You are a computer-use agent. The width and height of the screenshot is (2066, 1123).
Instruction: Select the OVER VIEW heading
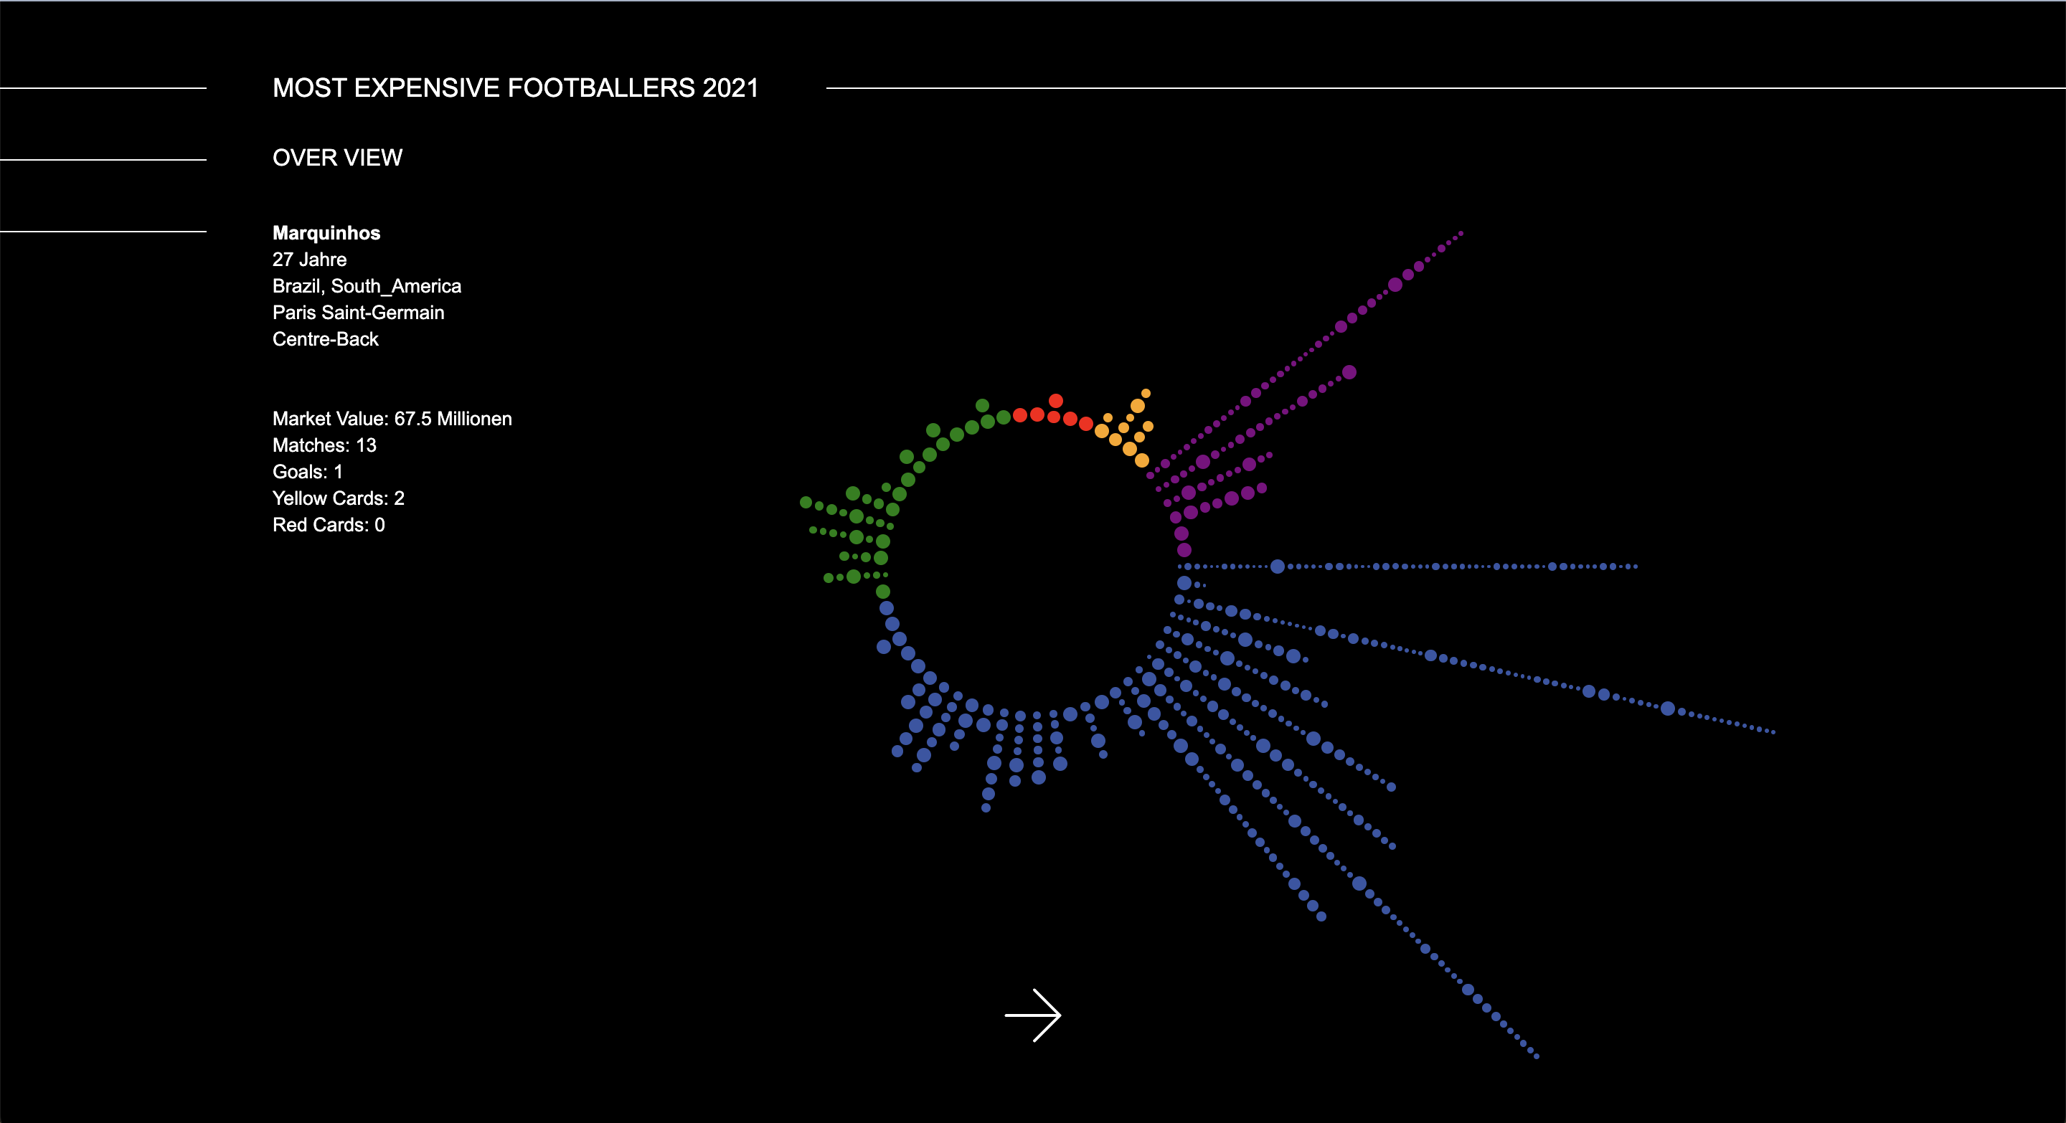point(337,157)
